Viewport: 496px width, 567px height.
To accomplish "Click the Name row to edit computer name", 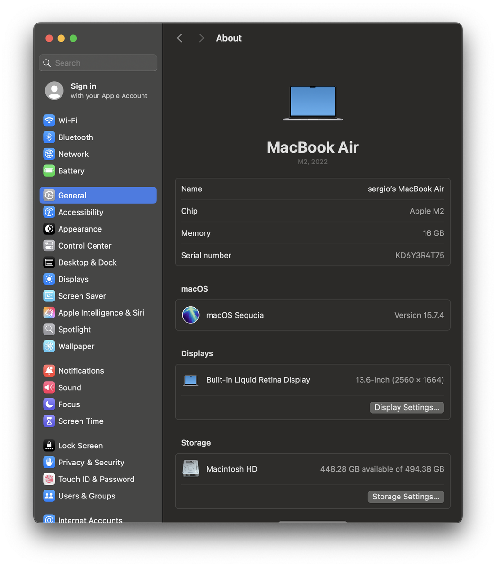I will (312, 189).
